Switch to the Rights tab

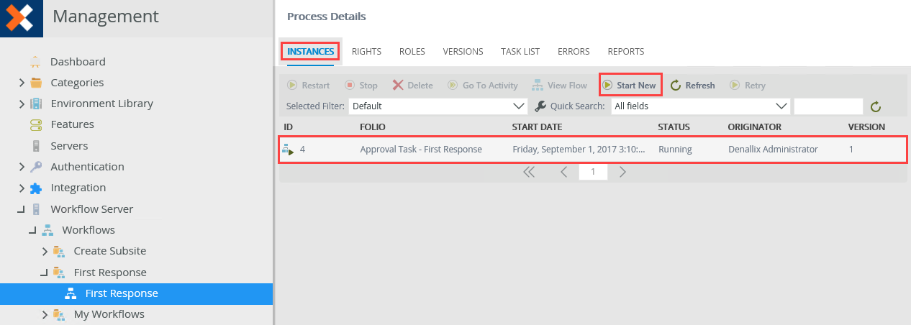366,52
